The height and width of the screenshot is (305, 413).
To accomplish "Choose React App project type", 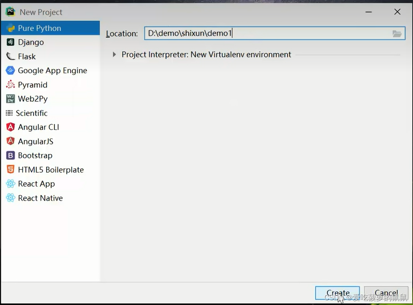I will [x=50, y=184].
